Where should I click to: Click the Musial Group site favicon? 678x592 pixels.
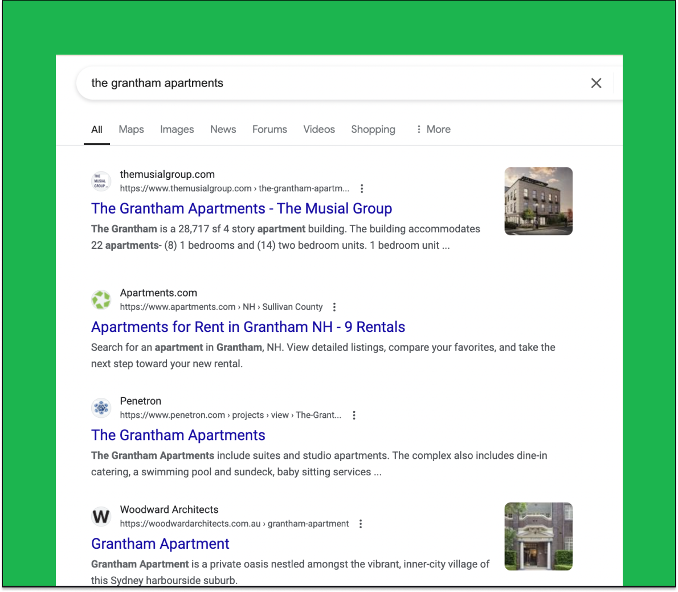[101, 181]
